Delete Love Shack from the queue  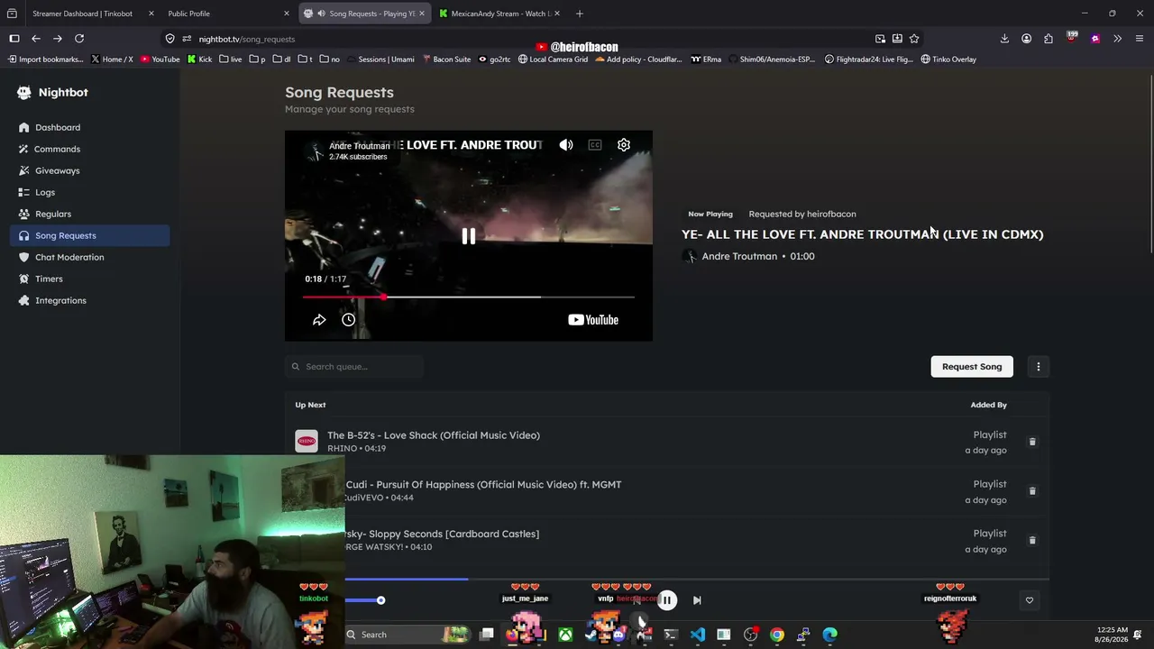1033,443
